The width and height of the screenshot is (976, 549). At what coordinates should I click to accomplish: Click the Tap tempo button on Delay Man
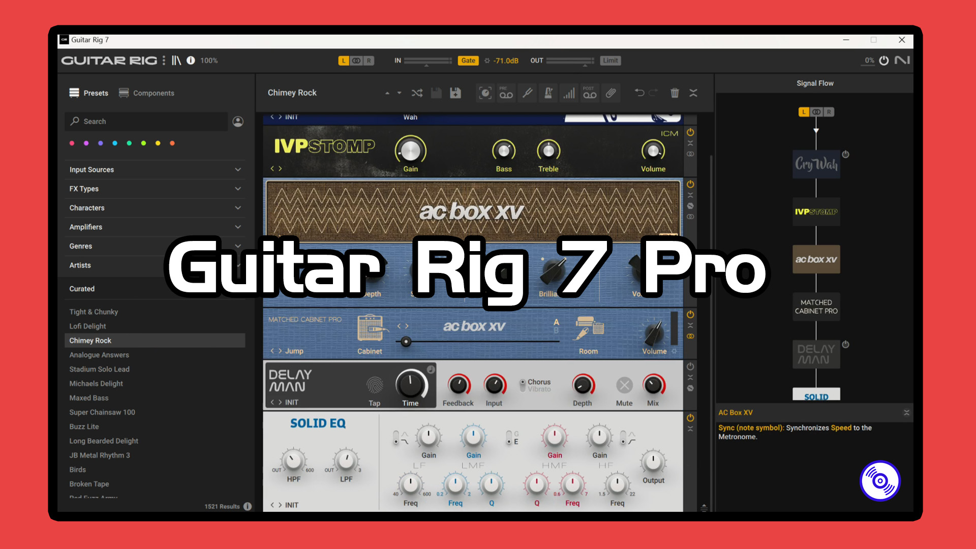pyautogui.click(x=374, y=385)
